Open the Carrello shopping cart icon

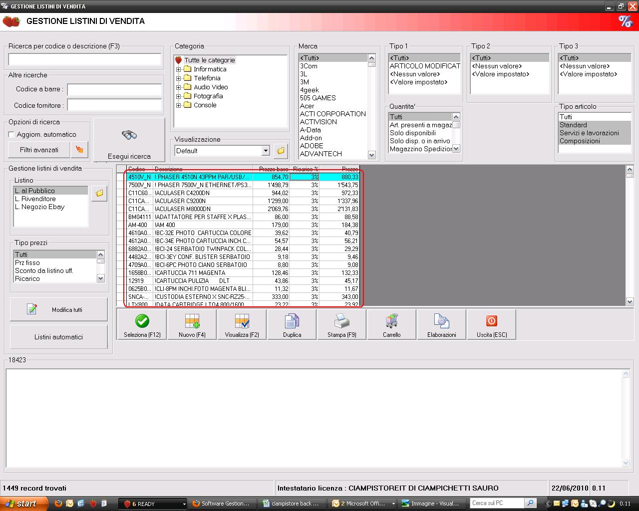click(x=392, y=321)
